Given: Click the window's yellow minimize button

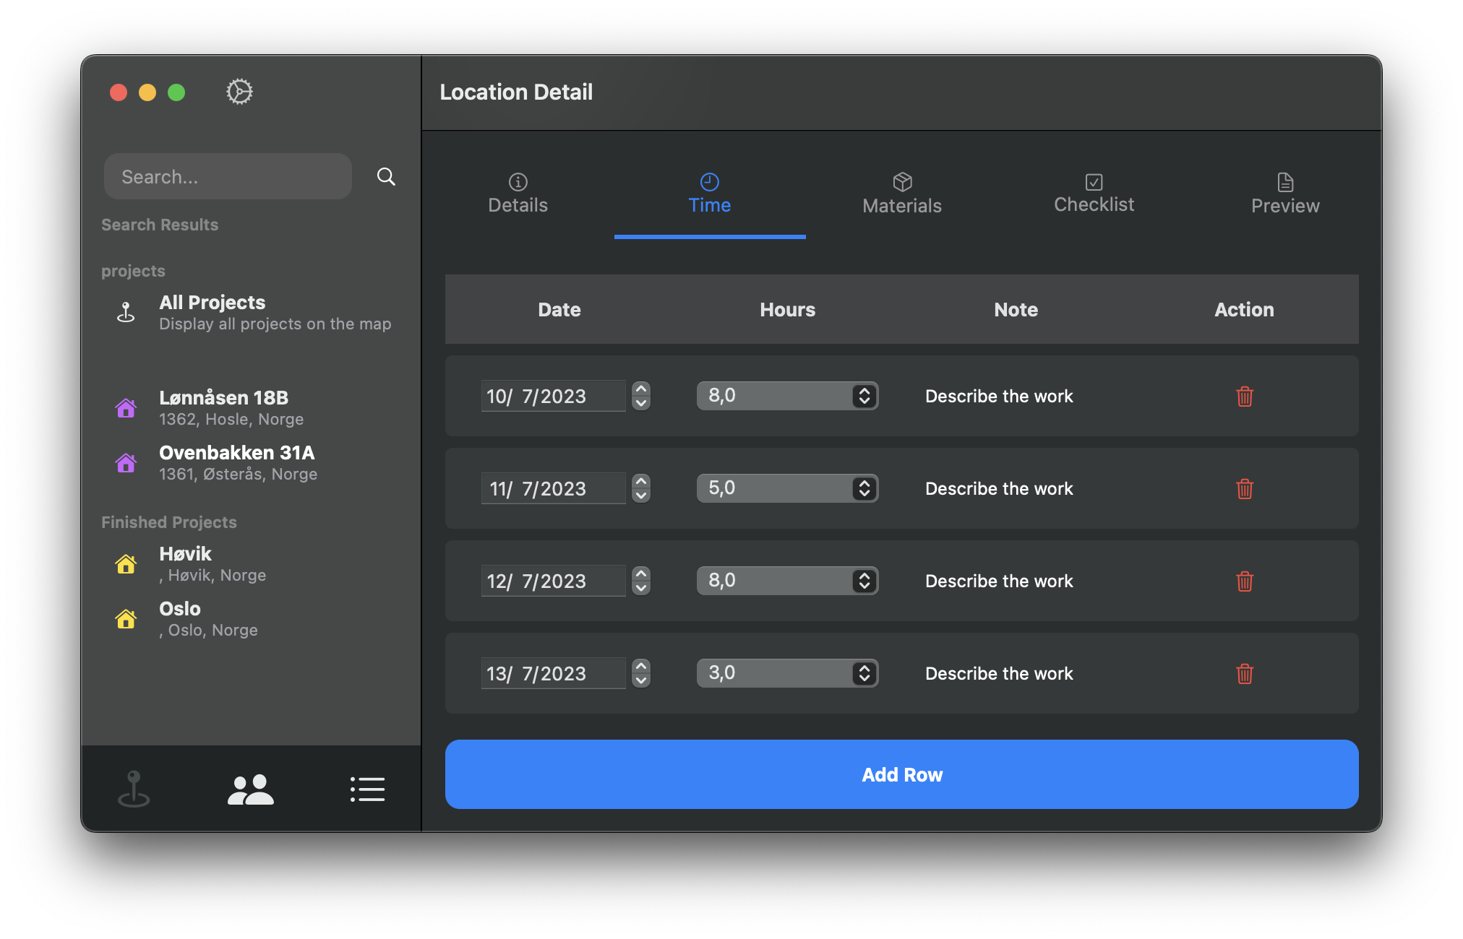Looking at the screenshot, I should click(147, 92).
